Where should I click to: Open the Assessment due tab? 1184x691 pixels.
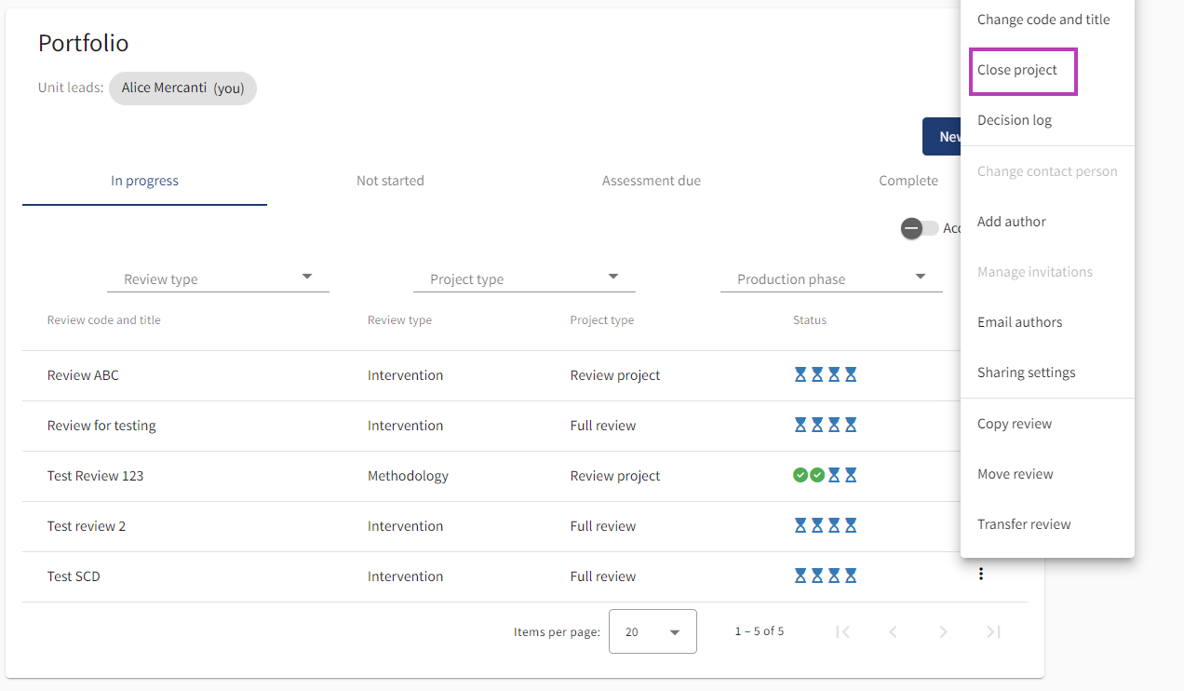(651, 181)
